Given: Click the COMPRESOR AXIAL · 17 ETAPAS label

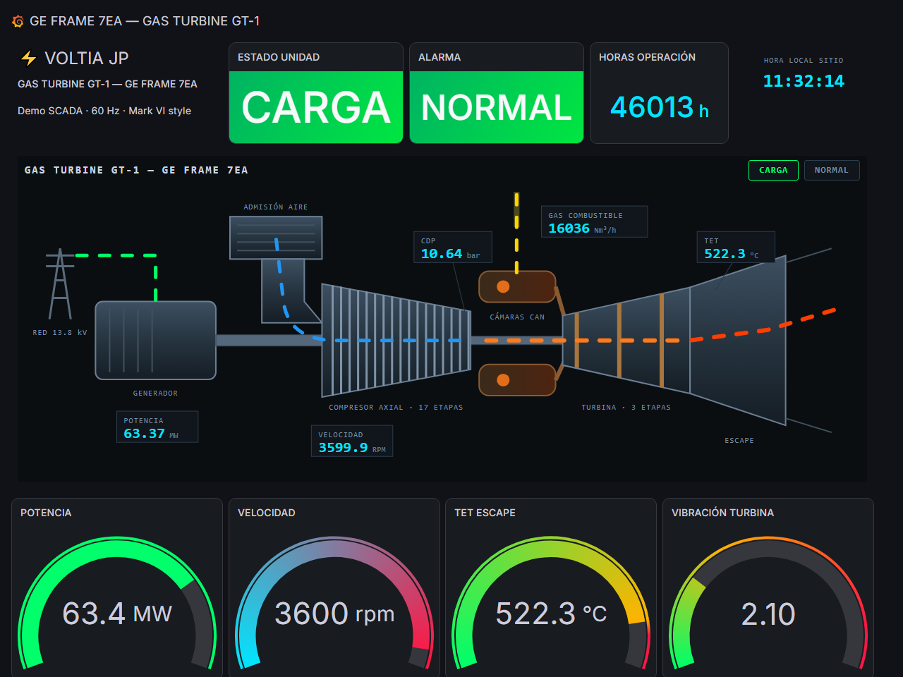Looking at the screenshot, I should [x=396, y=408].
